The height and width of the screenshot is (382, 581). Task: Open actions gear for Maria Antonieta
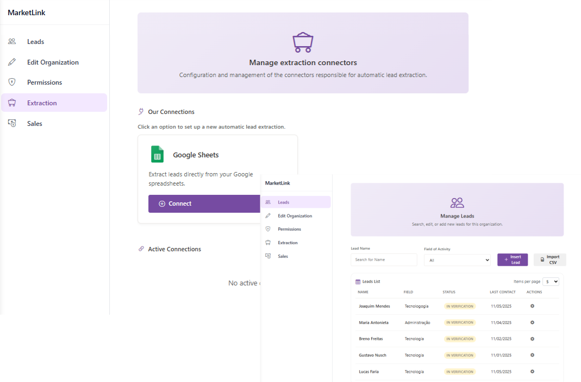click(x=532, y=322)
